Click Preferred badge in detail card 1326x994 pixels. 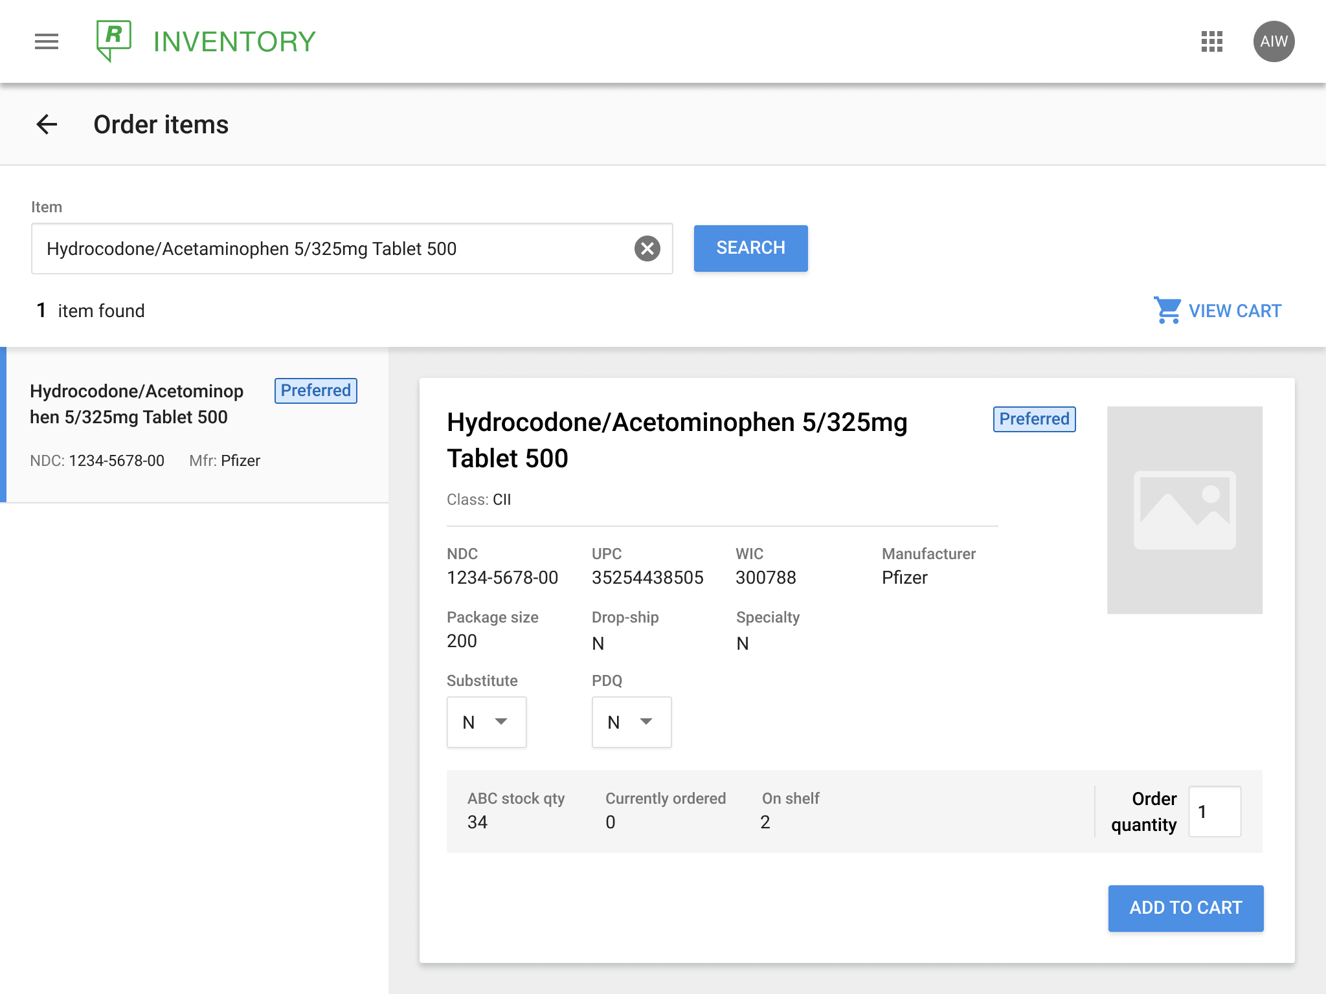[x=1034, y=419]
